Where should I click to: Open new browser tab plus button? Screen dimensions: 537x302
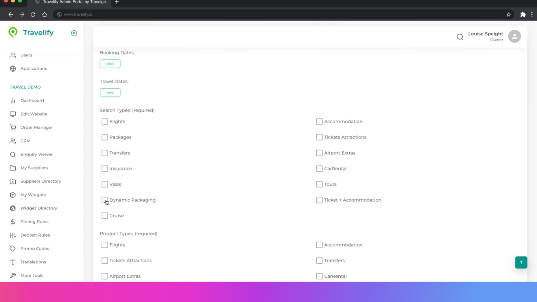click(x=117, y=2)
